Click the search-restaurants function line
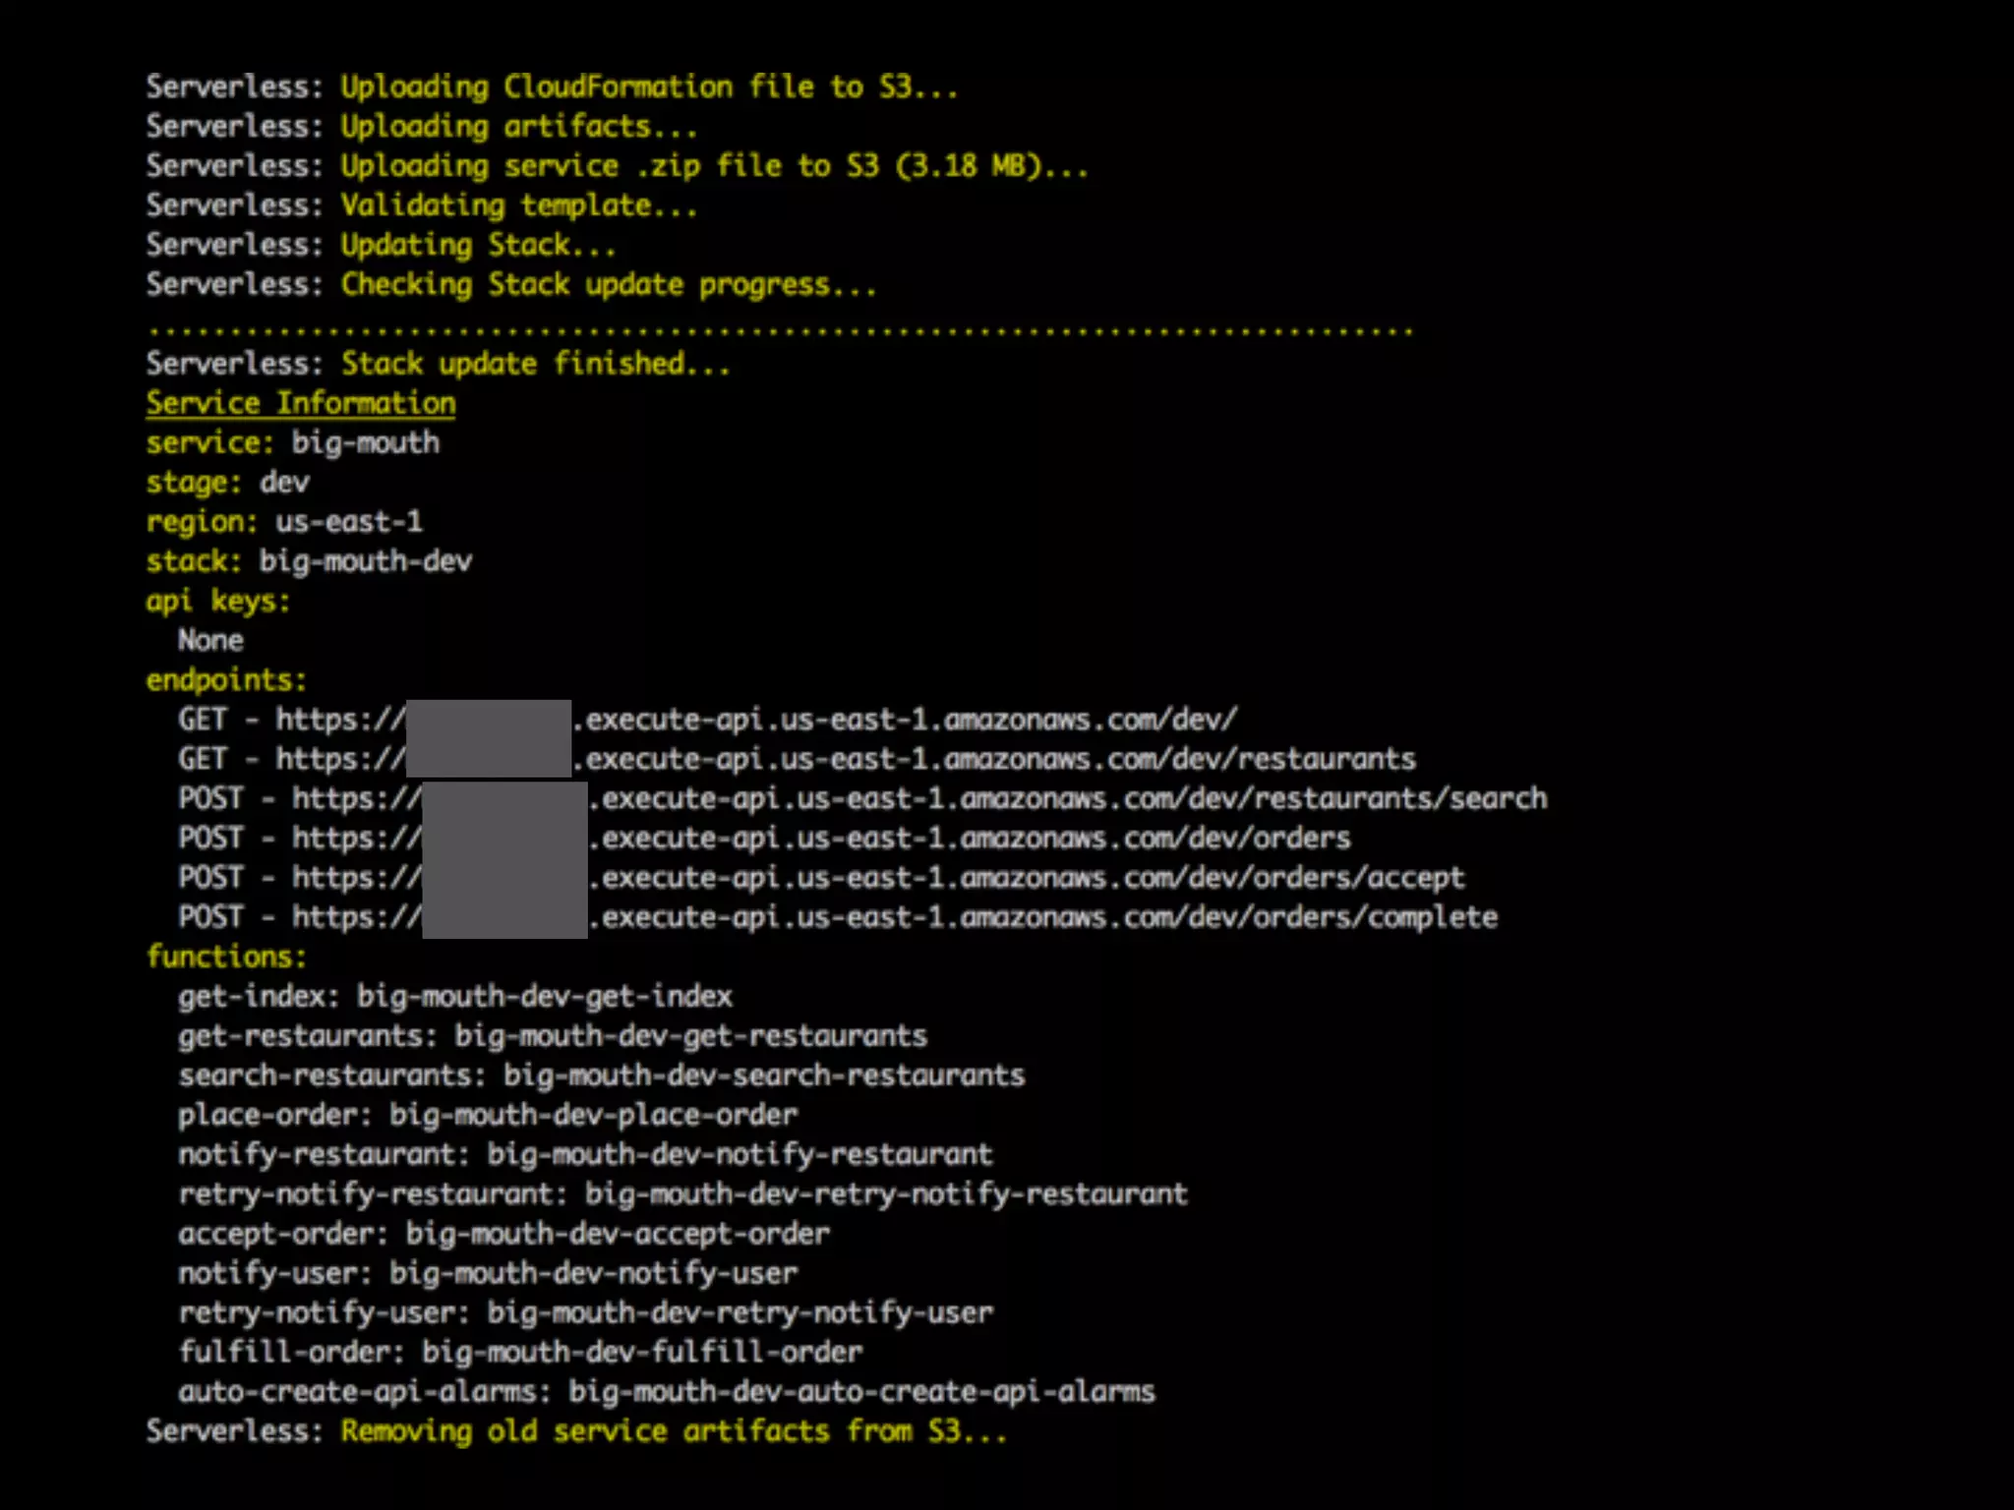 click(x=601, y=1075)
